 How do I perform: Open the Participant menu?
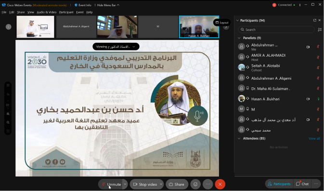pos(66,12)
